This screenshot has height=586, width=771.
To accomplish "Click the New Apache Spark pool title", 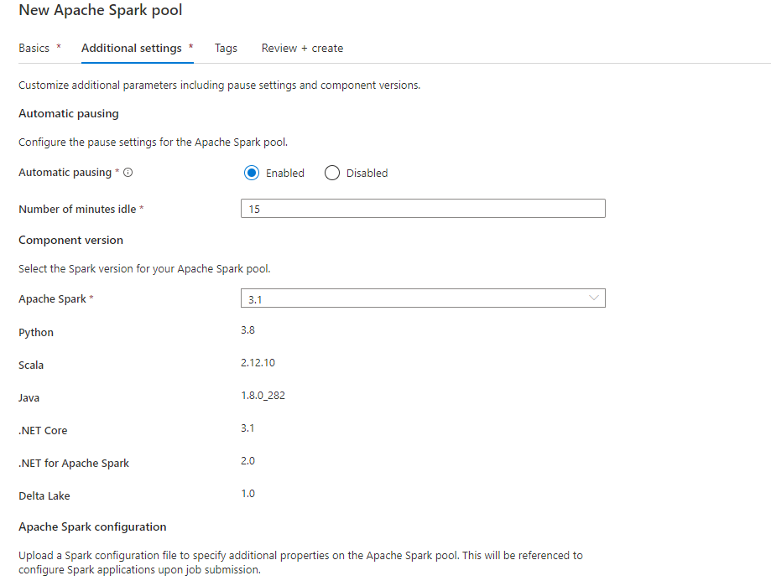I will coord(101,10).
